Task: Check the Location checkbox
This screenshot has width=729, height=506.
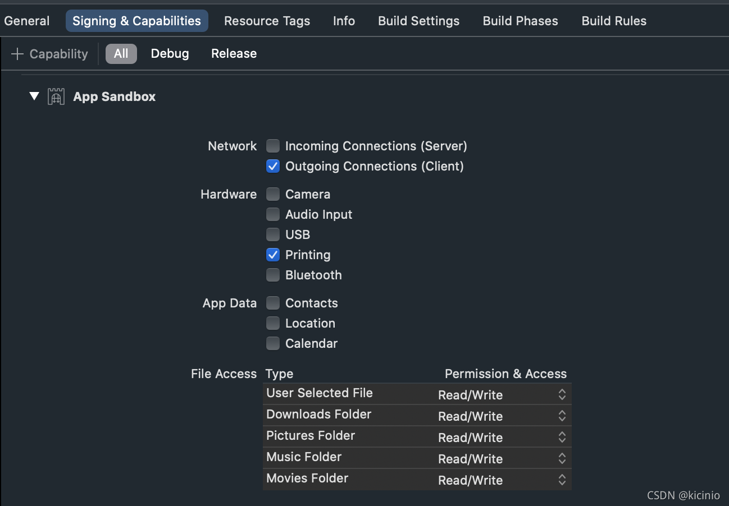Action: [273, 324]
